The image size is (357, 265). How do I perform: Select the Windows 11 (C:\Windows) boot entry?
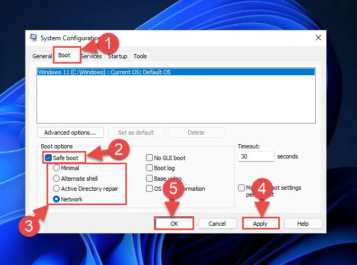[176, 72]
